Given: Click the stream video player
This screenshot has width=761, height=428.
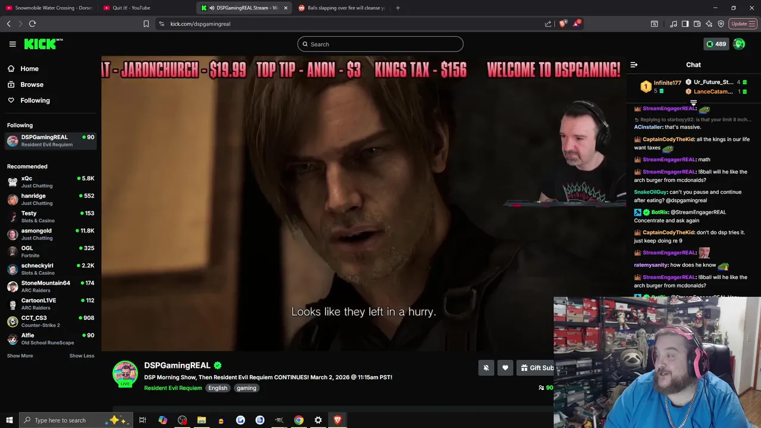Looking at the screenshot, I should pyautogui.click(x=363, y=203).
